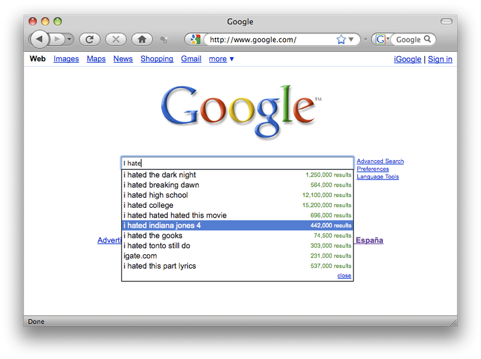Click the Google logo

click(x=242, y=111)
